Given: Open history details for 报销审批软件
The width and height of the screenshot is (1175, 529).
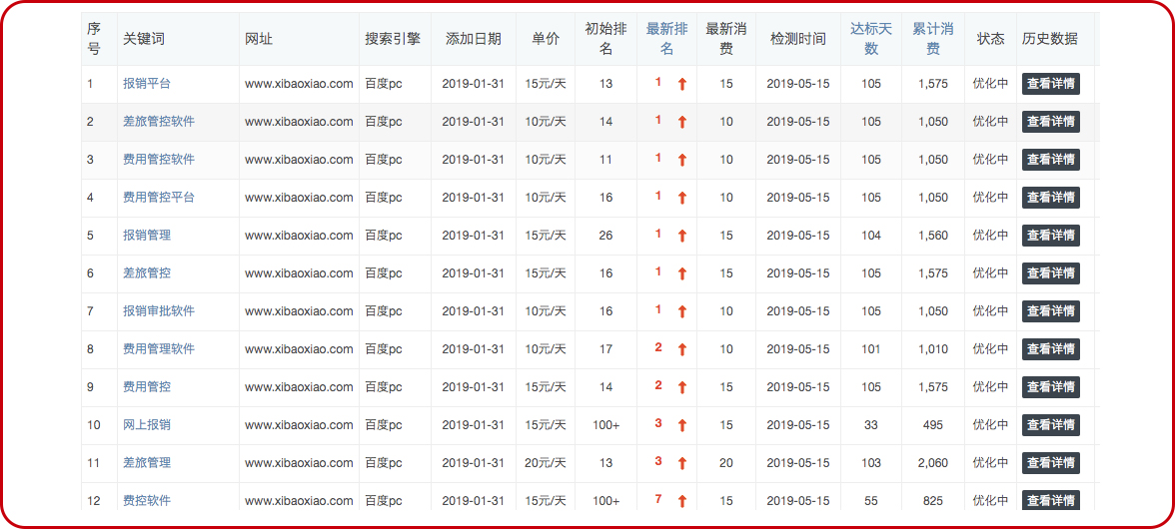Looking at the screenshot, I should [1050, 311].
